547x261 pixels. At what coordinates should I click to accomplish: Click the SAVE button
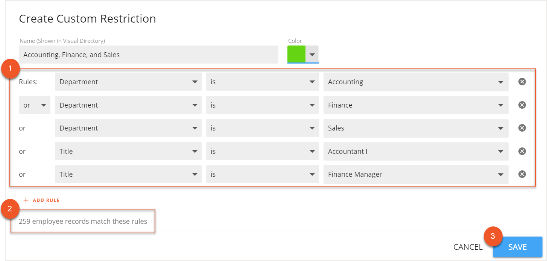pos(517,247)
